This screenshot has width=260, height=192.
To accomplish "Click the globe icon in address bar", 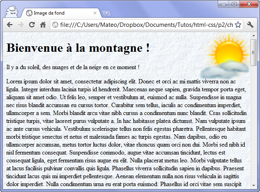I will tap(56, 25).
